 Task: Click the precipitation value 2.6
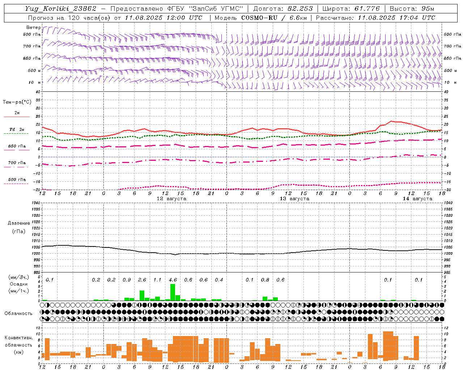[x=142, y=280]
